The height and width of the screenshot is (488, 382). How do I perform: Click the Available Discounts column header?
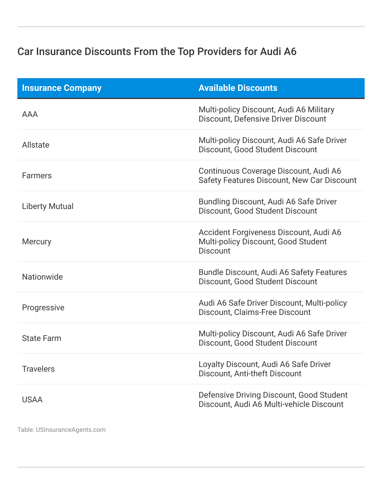point(238,88)
